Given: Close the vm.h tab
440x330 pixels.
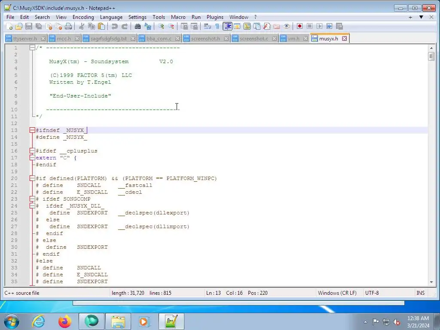Looking at the screenshot, I should 306,39.
